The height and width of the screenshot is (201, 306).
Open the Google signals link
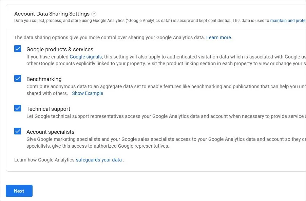(85, 57)
